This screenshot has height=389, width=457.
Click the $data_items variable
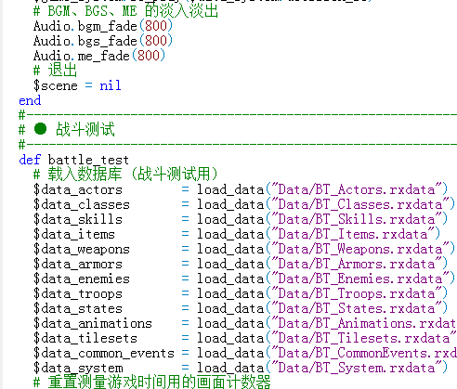(x=74, y=234)
